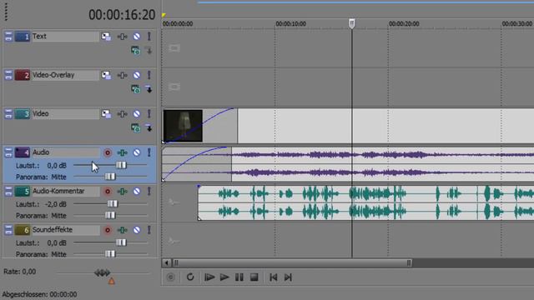Arm Audio track 4 for recording
This screenshot has width=534, height=300.
coord(108,153)
